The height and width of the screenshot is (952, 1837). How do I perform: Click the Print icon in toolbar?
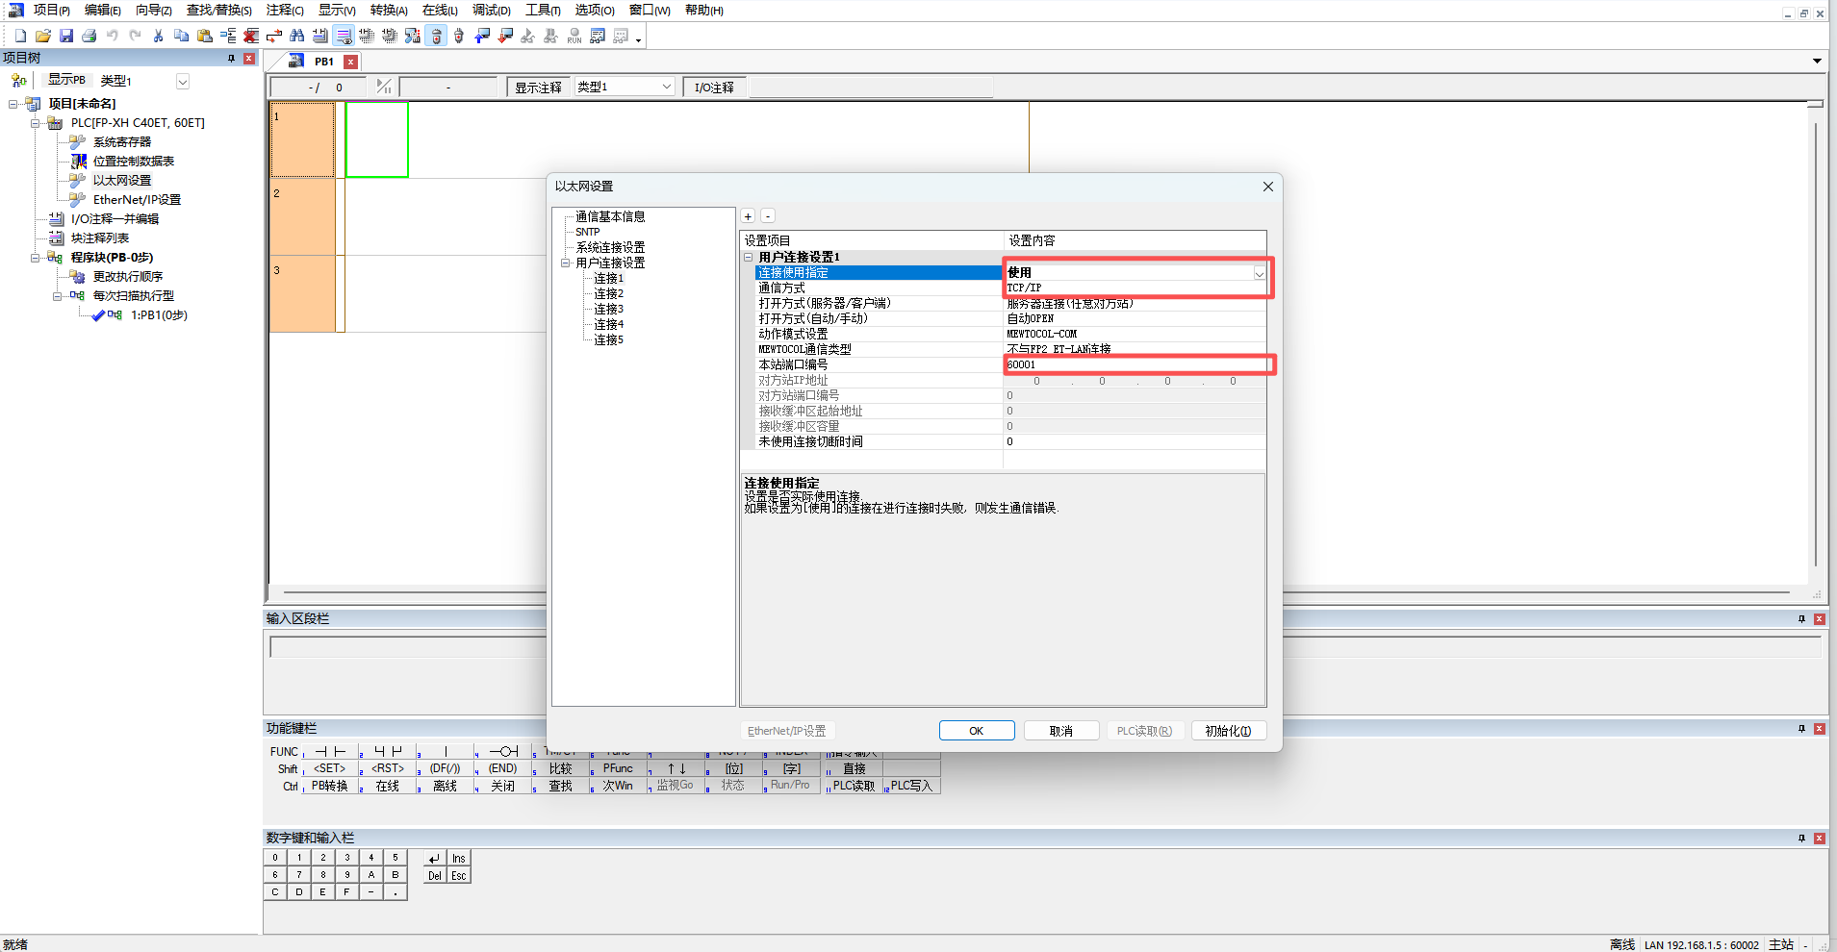coord(89,36)
